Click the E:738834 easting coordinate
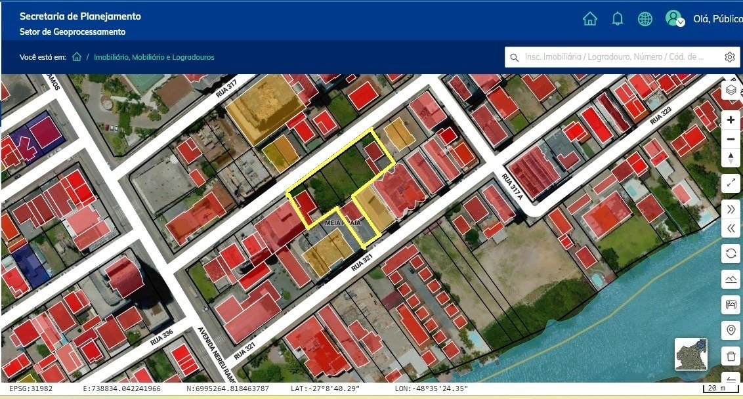Screen dimensions: 743x399 (122, 388)
